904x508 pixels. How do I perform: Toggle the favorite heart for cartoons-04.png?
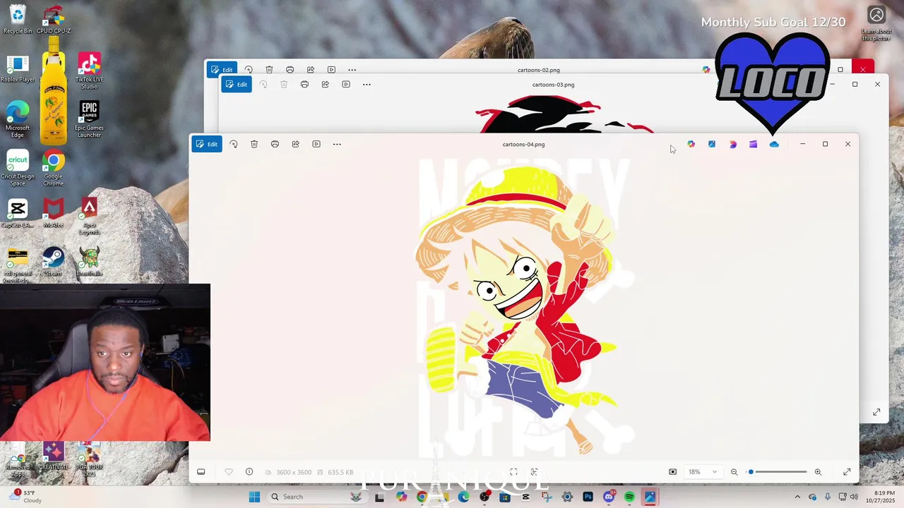point(229,472)
